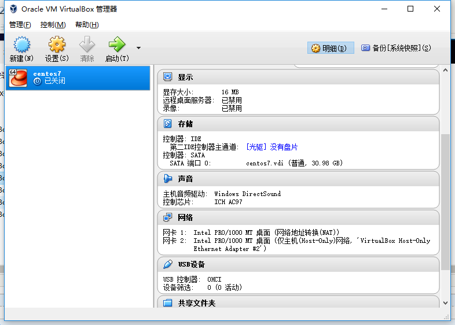Click the 已关闭 power state icon

(37, 82)
